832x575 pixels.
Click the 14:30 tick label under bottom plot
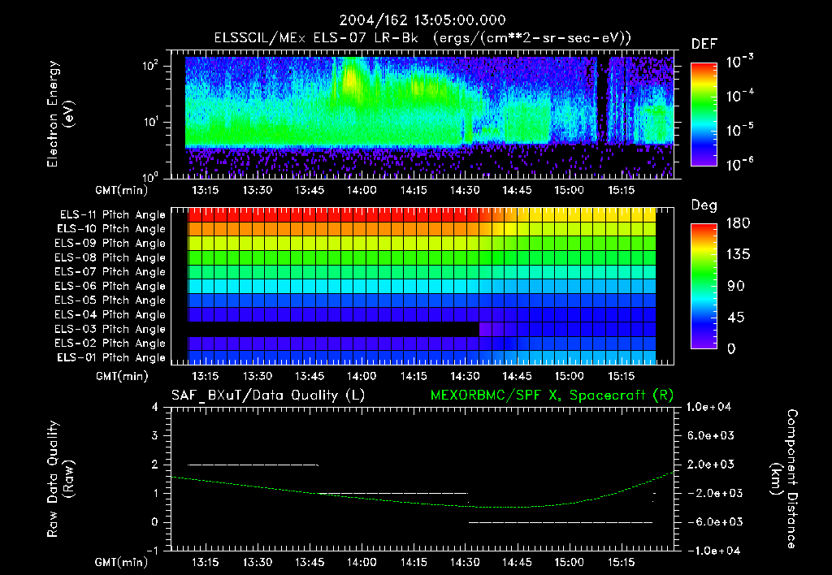[466, 562]
